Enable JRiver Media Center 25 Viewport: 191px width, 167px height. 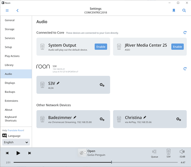click(178, 47)
